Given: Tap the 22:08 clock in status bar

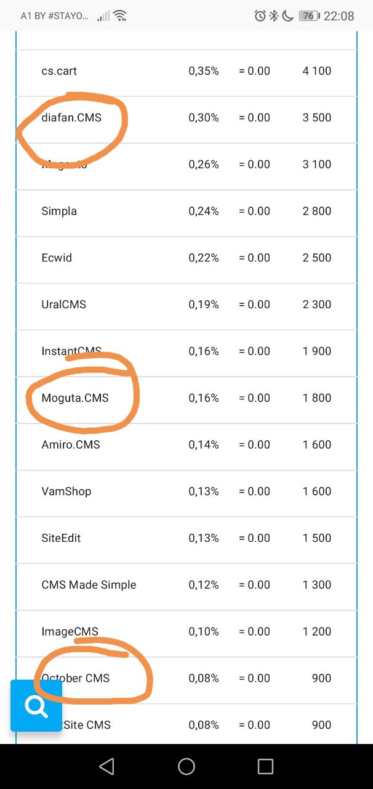Looking at the screenshot, I should click(x=339, y=16).
